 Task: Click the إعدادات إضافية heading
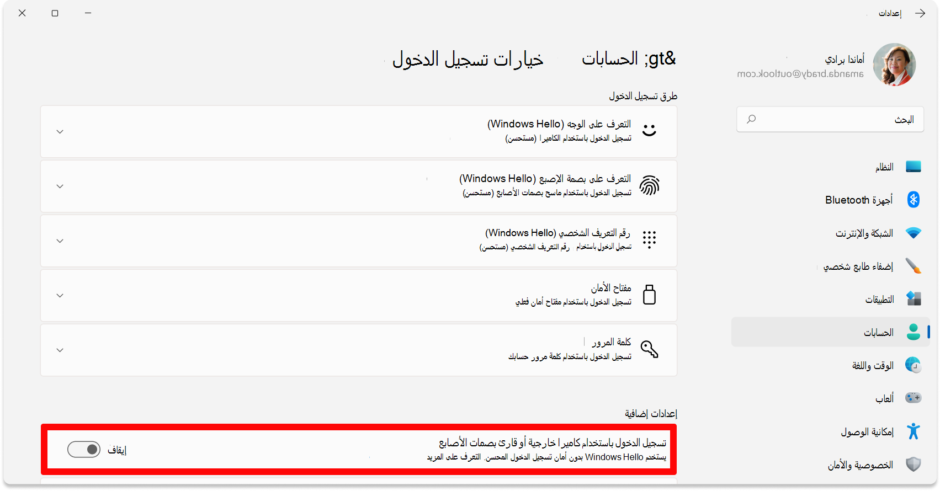(x=651, y=413)
